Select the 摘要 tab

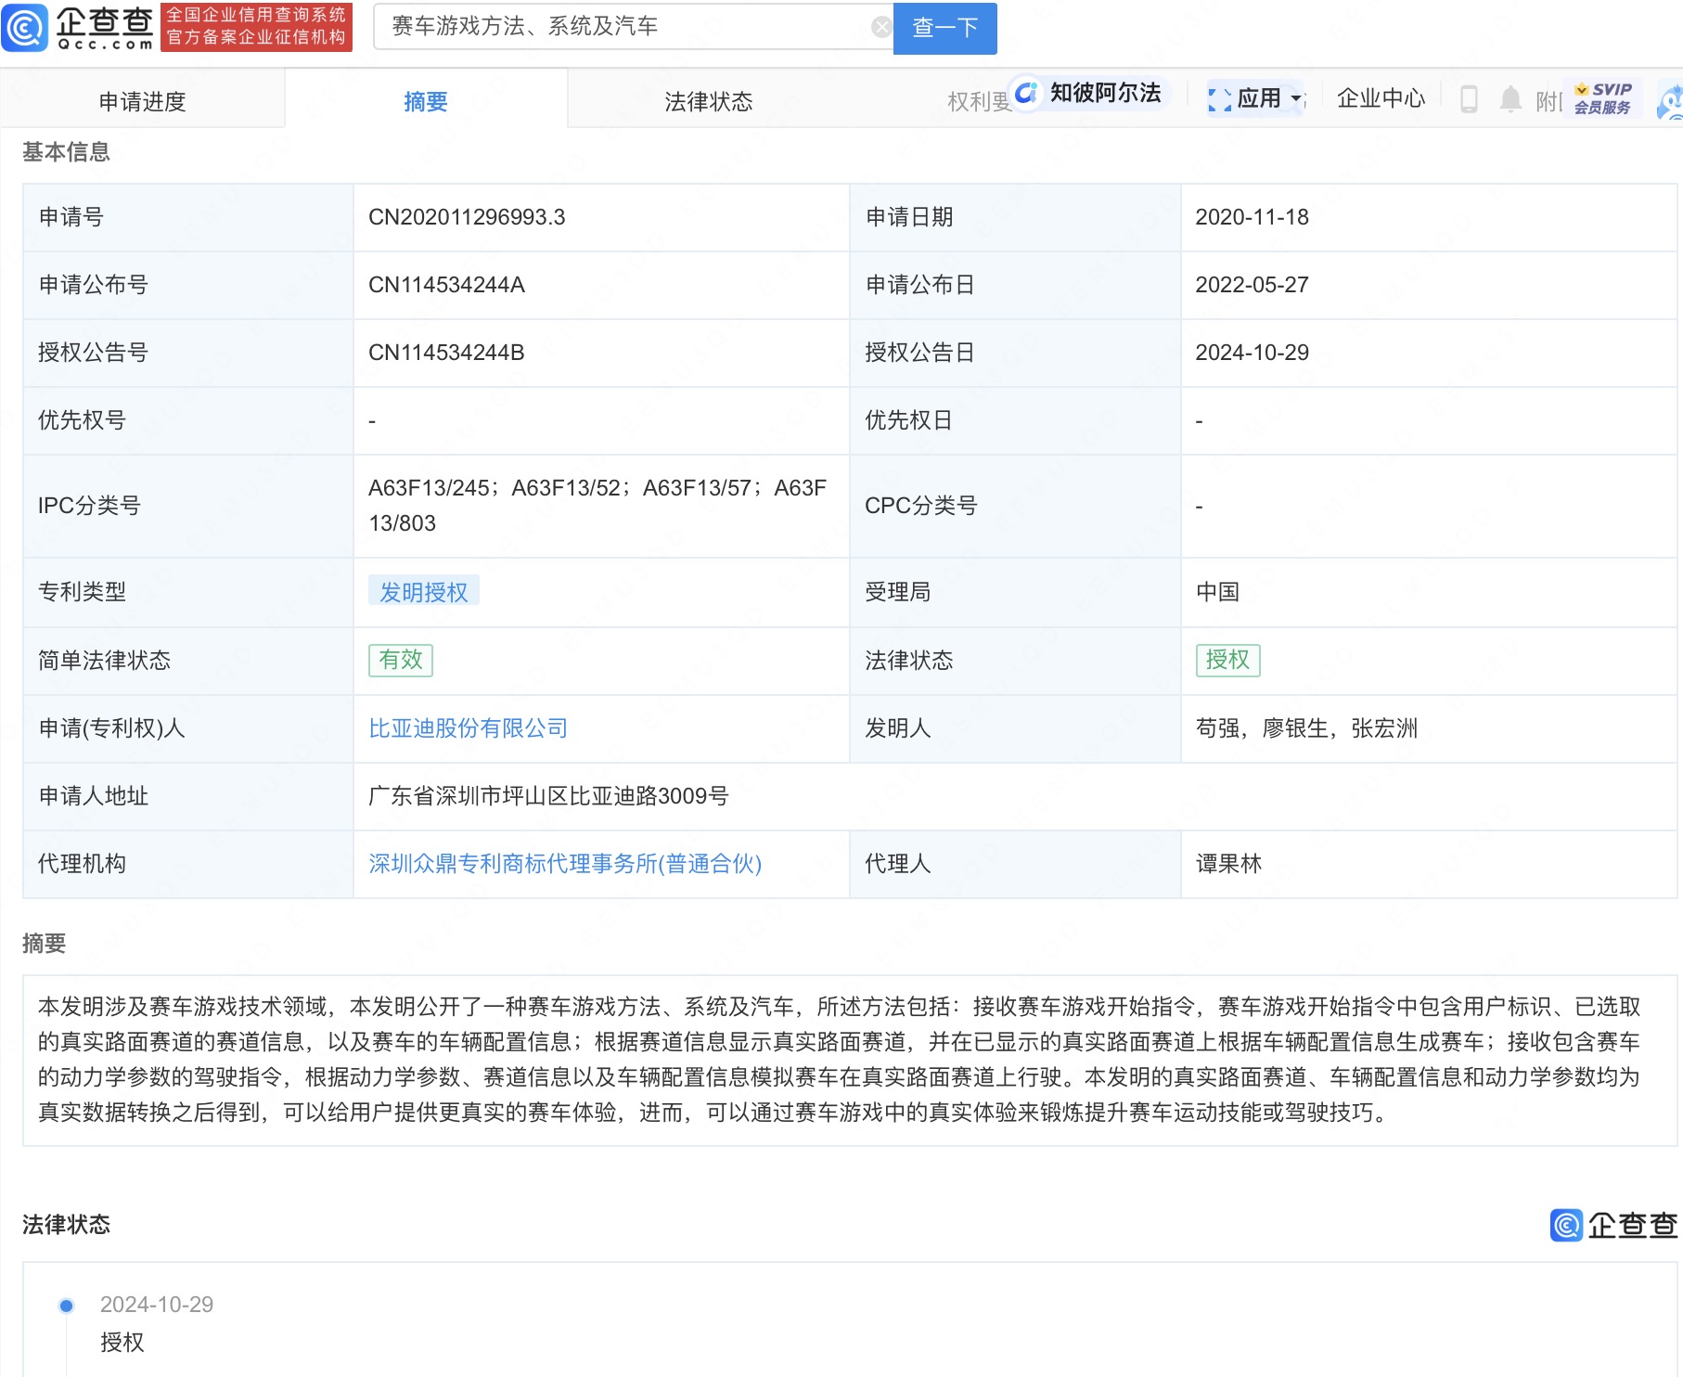click(426, 101)
